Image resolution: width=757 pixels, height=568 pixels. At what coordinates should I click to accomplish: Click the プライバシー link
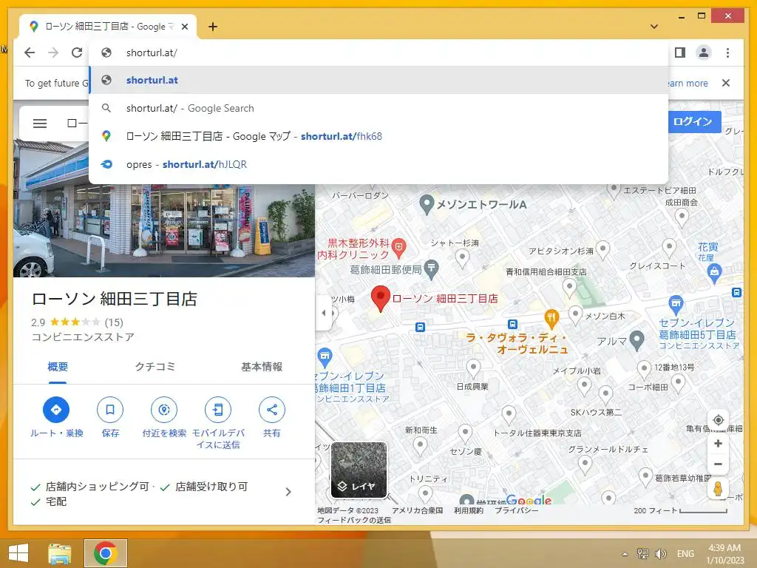coord(516,510)
